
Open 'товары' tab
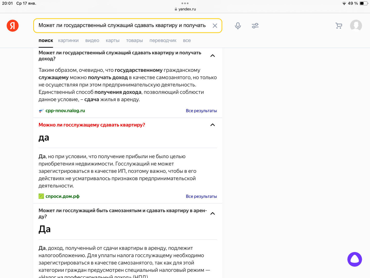pyautogui.click(x=134, y=40)
